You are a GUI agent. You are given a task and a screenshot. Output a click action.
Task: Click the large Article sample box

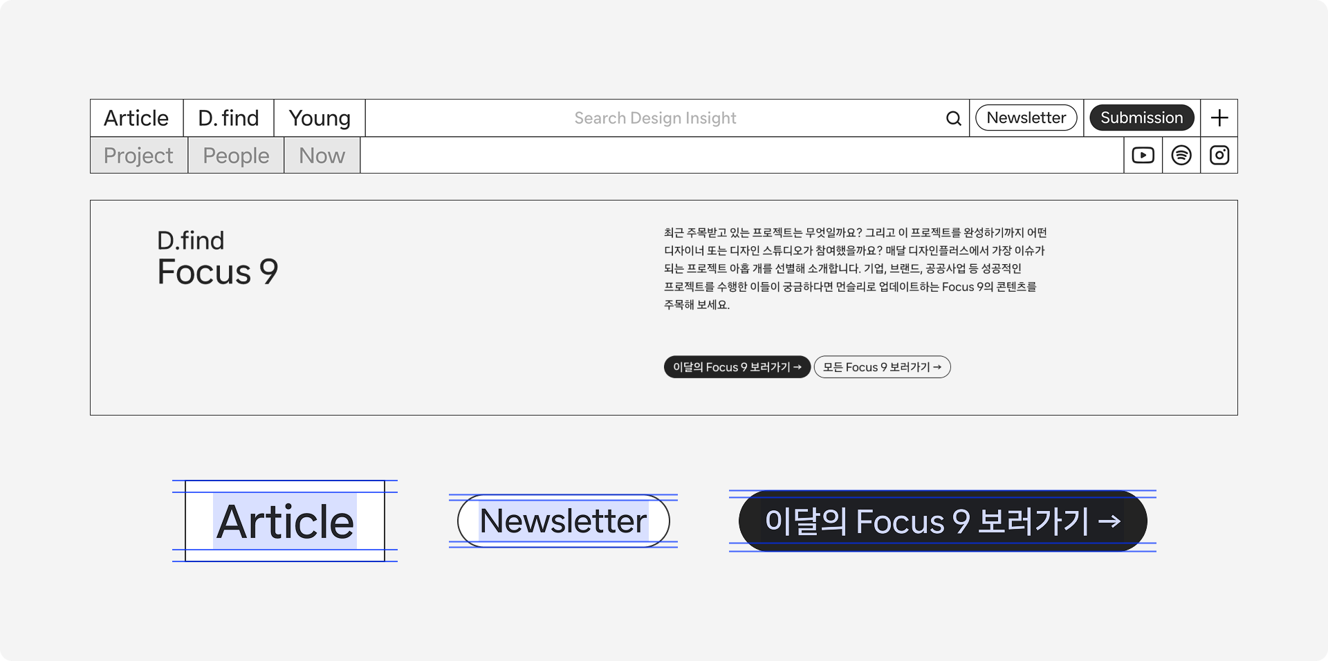pyautogui.click(x=285, y=521)
